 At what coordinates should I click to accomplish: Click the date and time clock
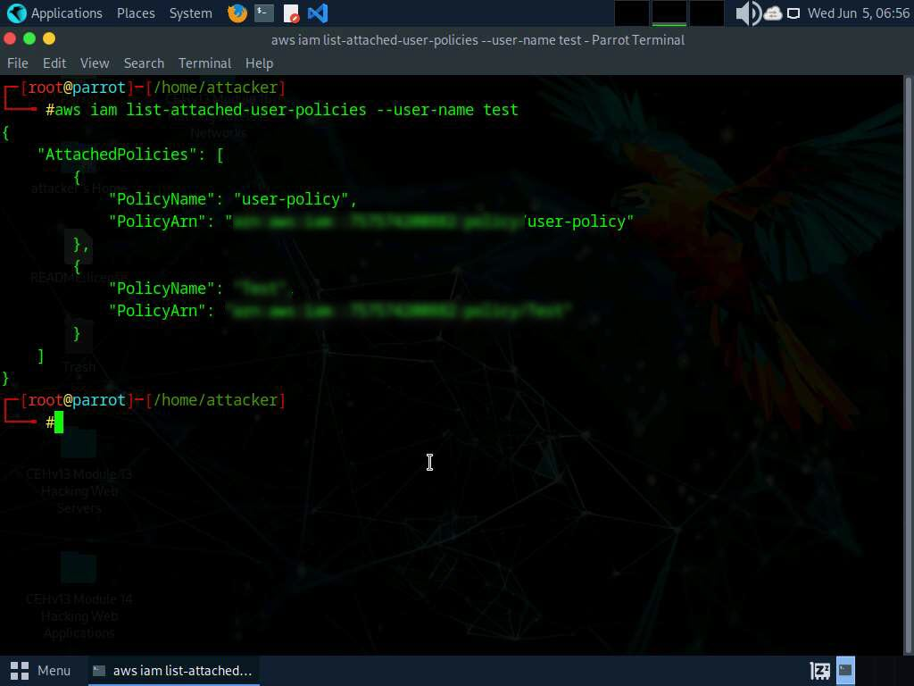858,13
